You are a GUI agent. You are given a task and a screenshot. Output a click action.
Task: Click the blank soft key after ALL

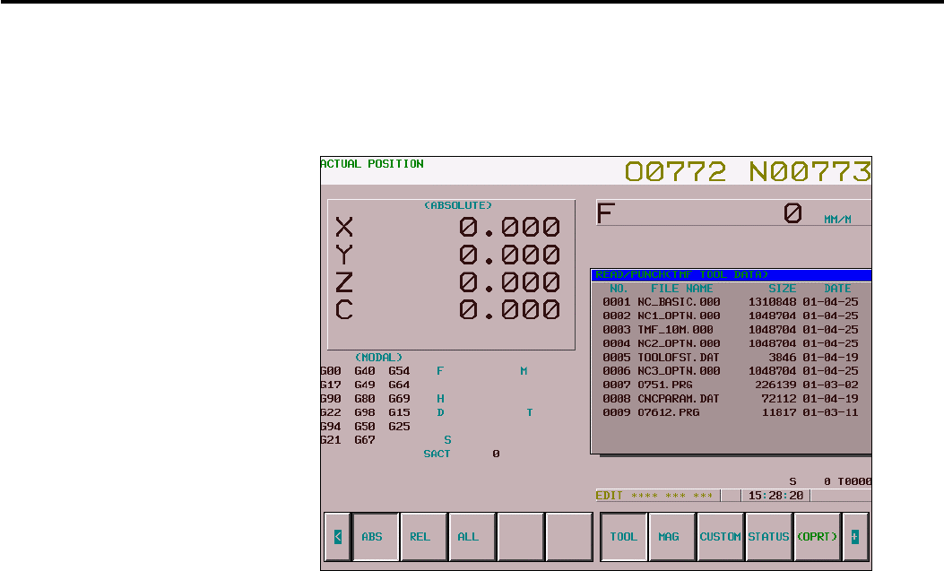521,537
